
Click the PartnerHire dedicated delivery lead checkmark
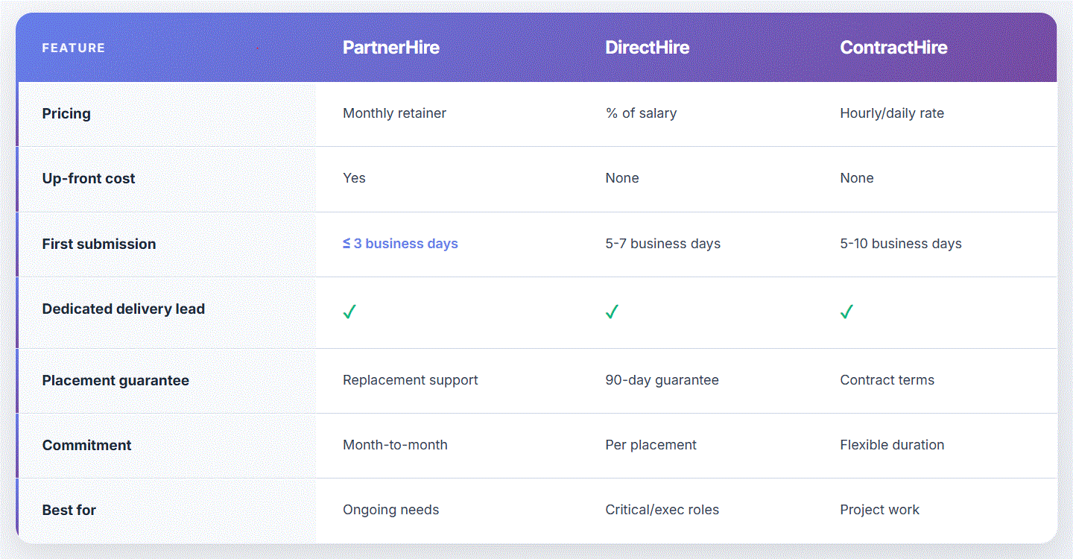point(349,312)
